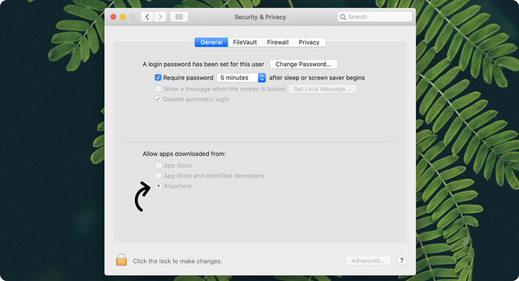Minimize window with the yellow button

pos(123,17)
